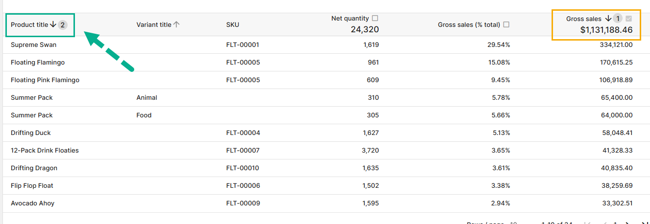Click the Gross sales sort priority badge
Screen dimensions: 650x224
[x=618, y=19]
